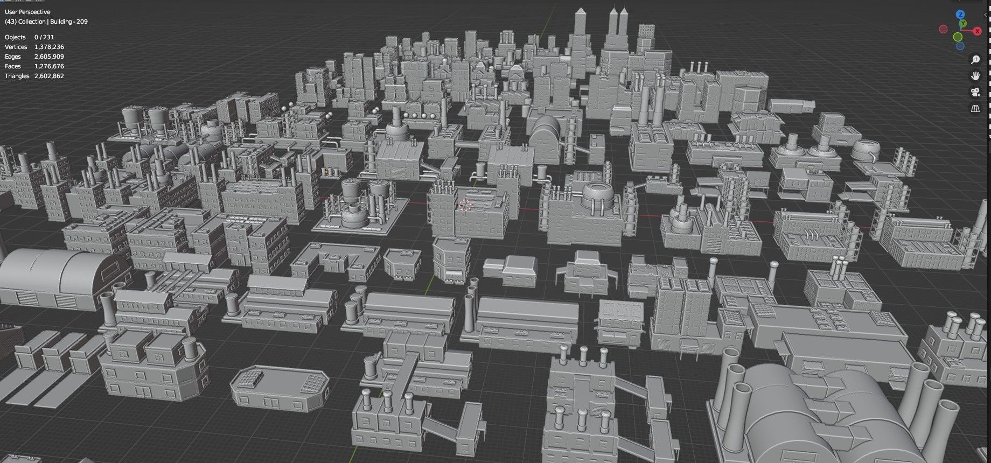Click the 'Edges 2,605,909' statistic
The width and height of the screenshot is (991, 463).
pos(34,57)
